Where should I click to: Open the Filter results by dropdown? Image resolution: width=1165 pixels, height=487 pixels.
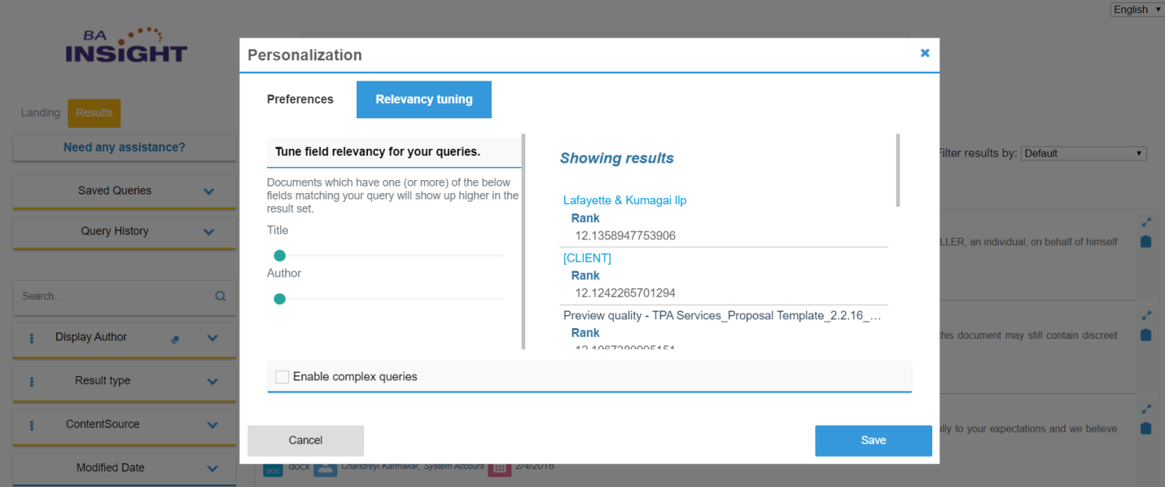[1083, 153]
